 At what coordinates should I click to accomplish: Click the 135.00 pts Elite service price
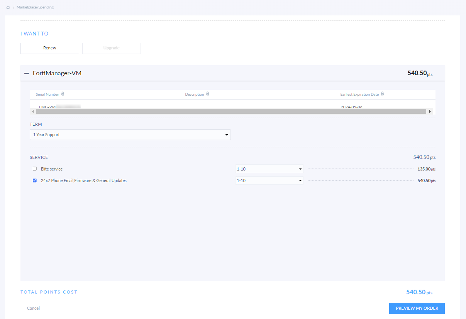point(427,169)
